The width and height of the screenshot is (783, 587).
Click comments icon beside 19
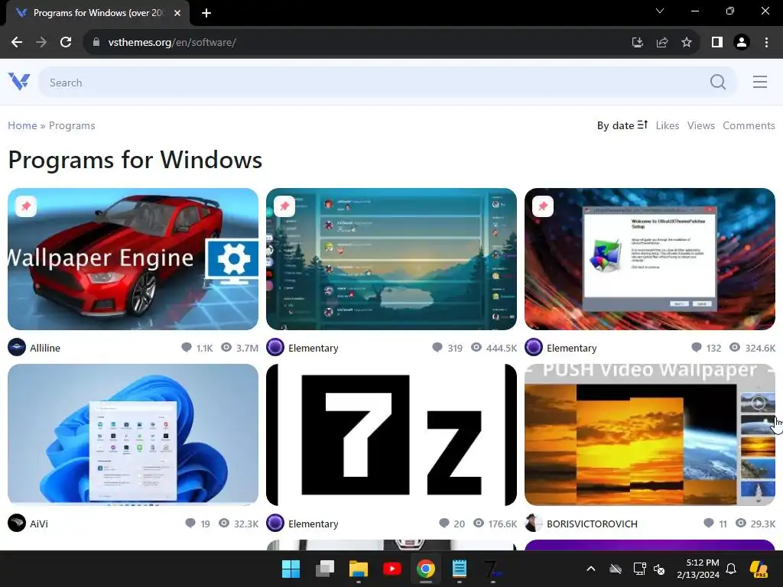(190, 523)
